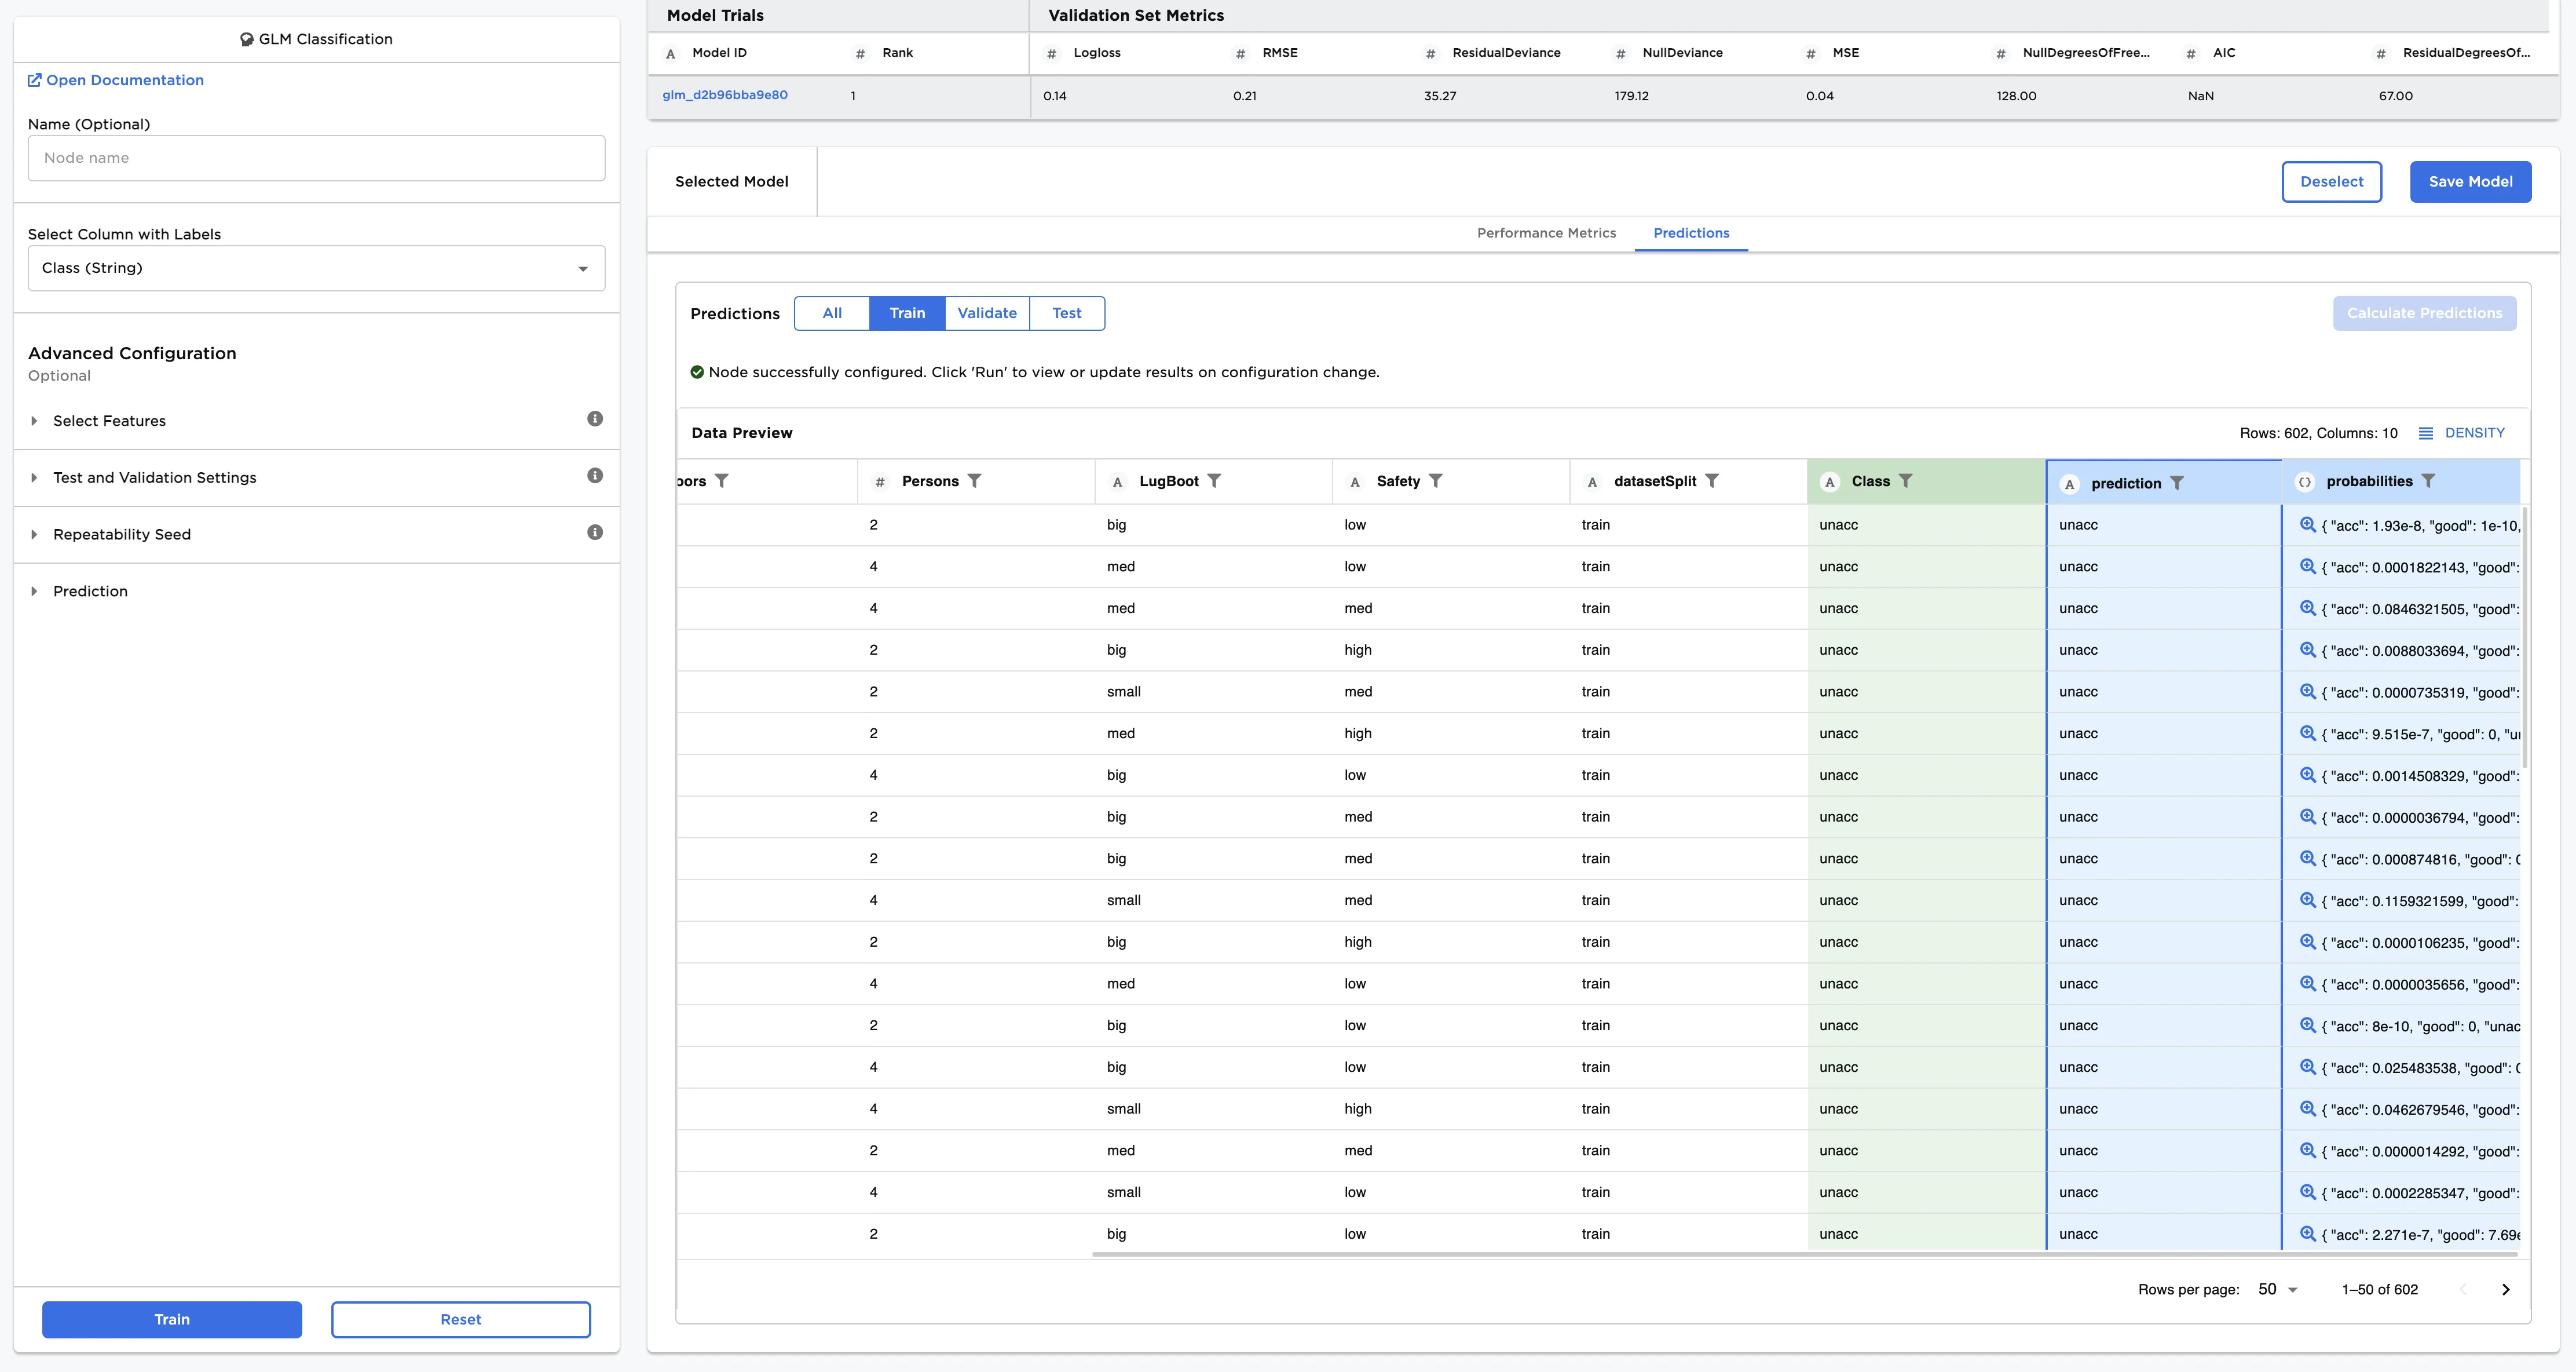Click filter icon on Safety column

click(1435, 481)
